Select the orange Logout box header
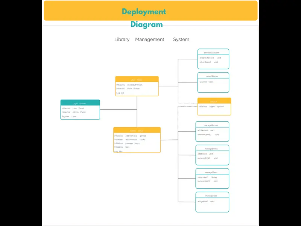 point(214,101)
